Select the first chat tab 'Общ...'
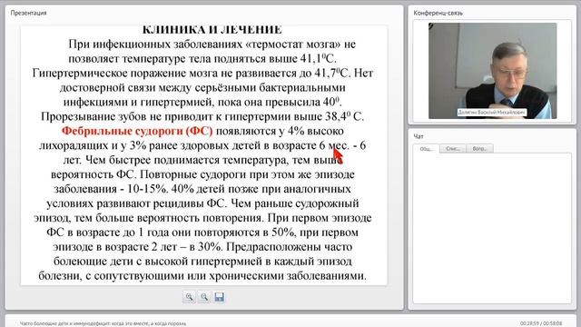The width and height of the screenshot is (581, 327). click(426, 149)
